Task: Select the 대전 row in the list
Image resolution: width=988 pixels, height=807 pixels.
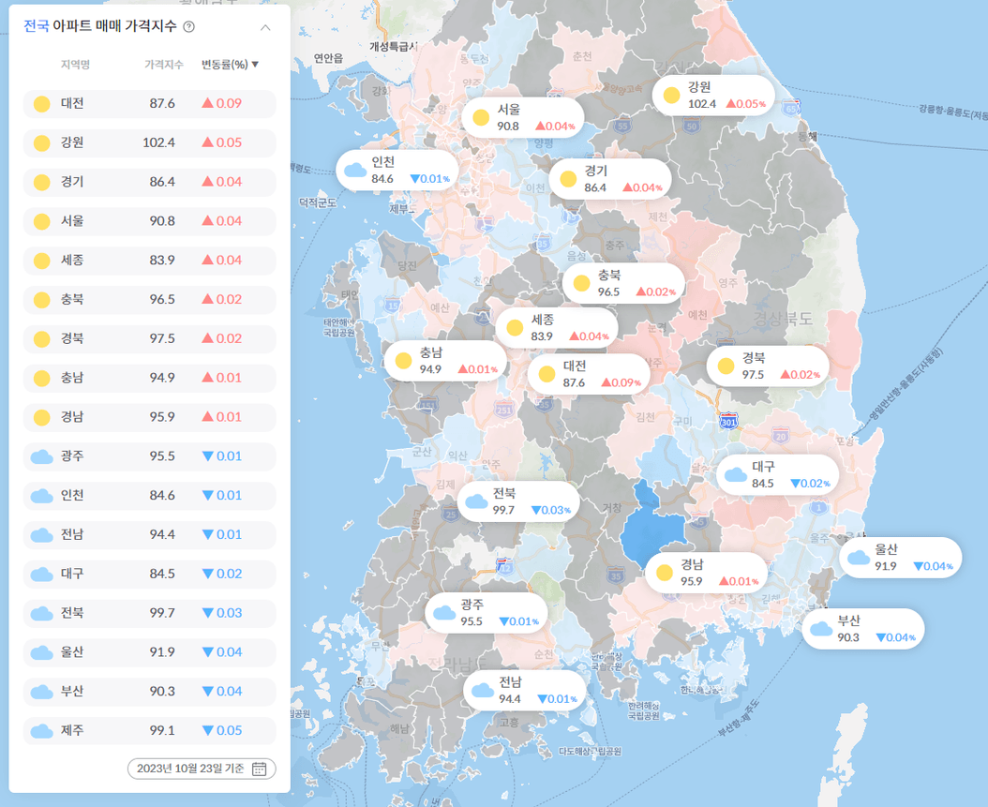Action: 149,103
